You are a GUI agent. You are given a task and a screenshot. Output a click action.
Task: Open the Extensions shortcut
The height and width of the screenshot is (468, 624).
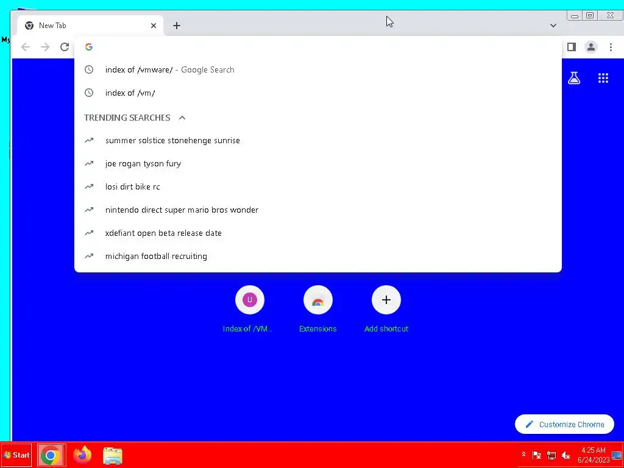[x=318, y=310]
